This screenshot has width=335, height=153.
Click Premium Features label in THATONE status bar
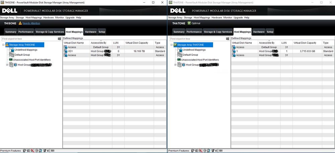(179, 151)
